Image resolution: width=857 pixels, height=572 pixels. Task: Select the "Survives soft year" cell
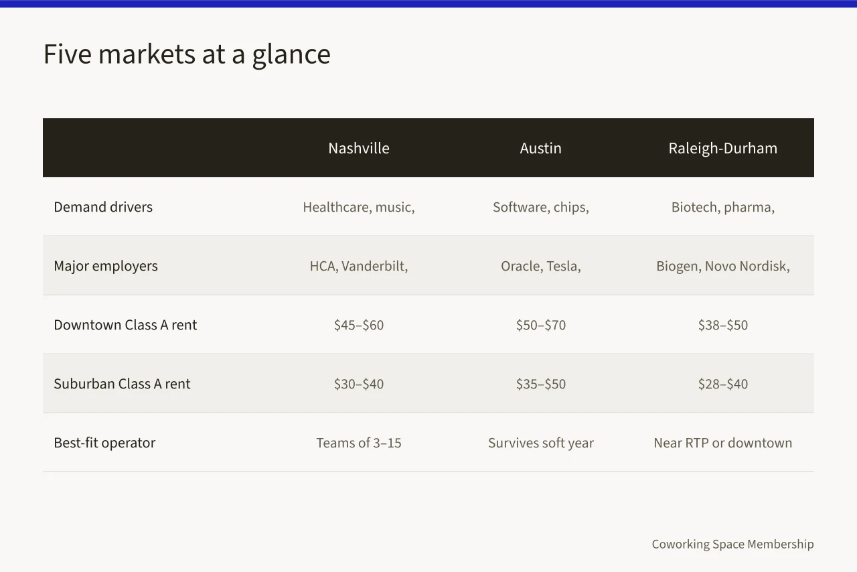tap(541, 443)
